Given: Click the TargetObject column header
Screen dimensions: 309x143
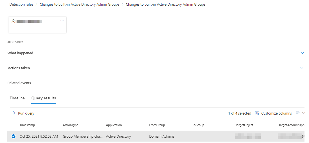Looking at the screenshot, I should [244, 125].
